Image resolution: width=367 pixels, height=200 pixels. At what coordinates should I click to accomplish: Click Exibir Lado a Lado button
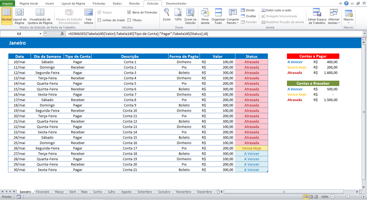276,10
